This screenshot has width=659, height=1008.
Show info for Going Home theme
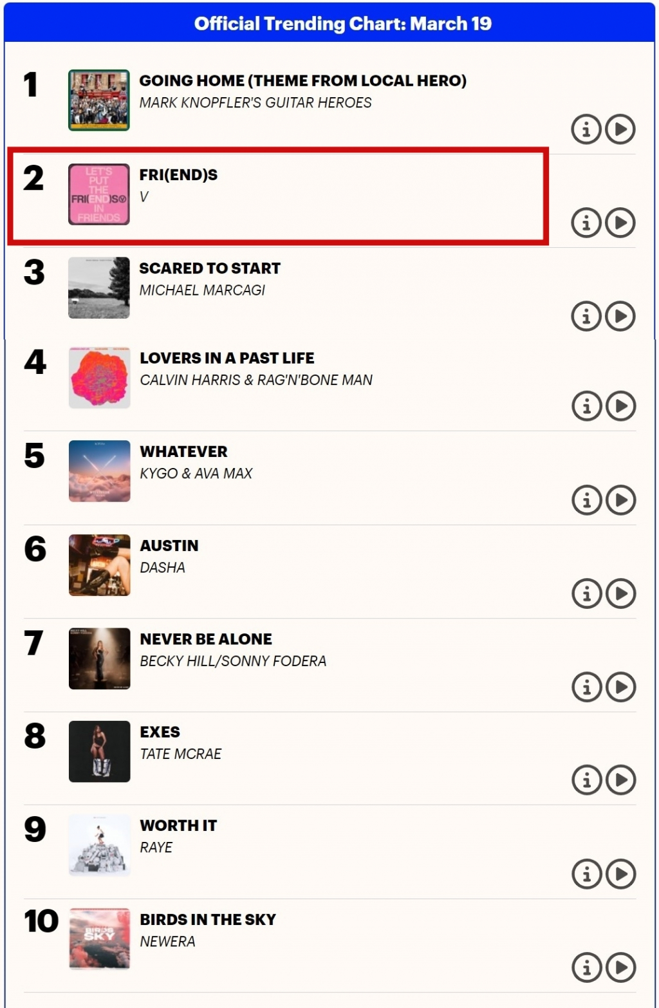[x=586, y=129]
